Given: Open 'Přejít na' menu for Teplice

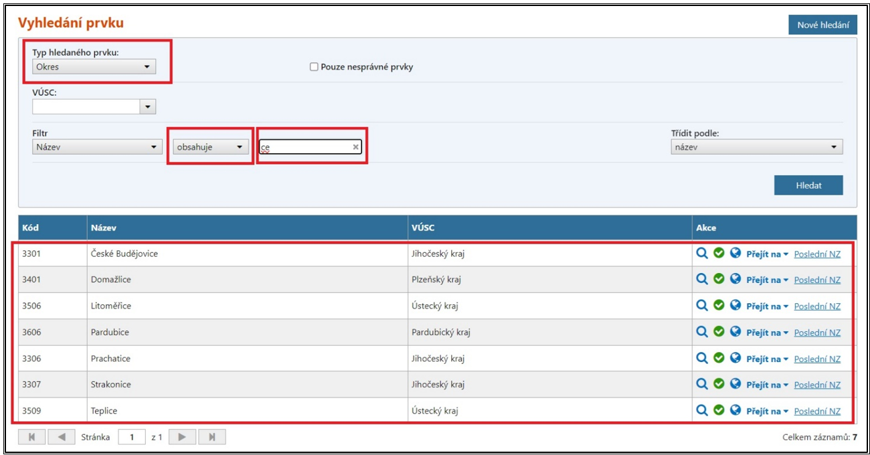Looking at the screenshot, I should point(767,412).
